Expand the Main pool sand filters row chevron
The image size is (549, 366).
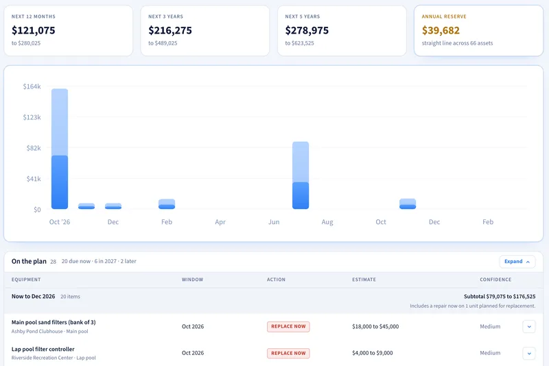coord(528,326)
